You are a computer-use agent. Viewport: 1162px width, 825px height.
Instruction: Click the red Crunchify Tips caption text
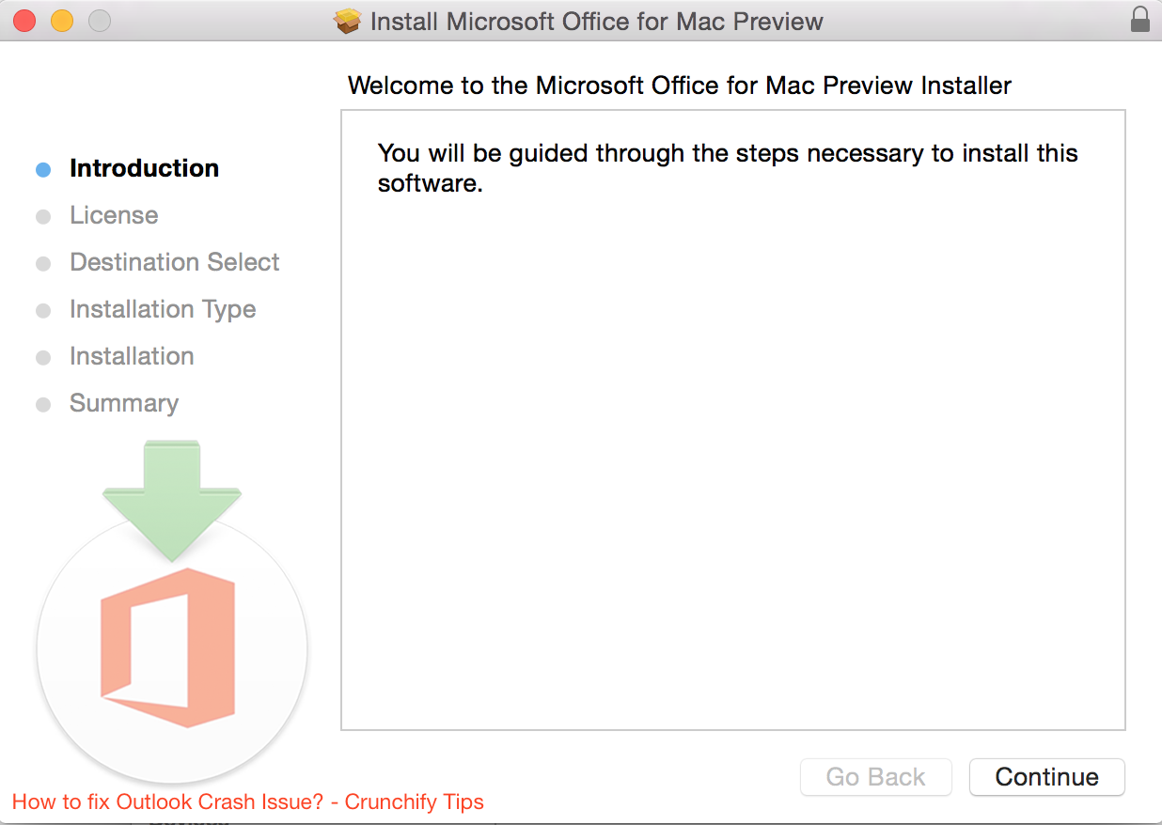[248, 802]
